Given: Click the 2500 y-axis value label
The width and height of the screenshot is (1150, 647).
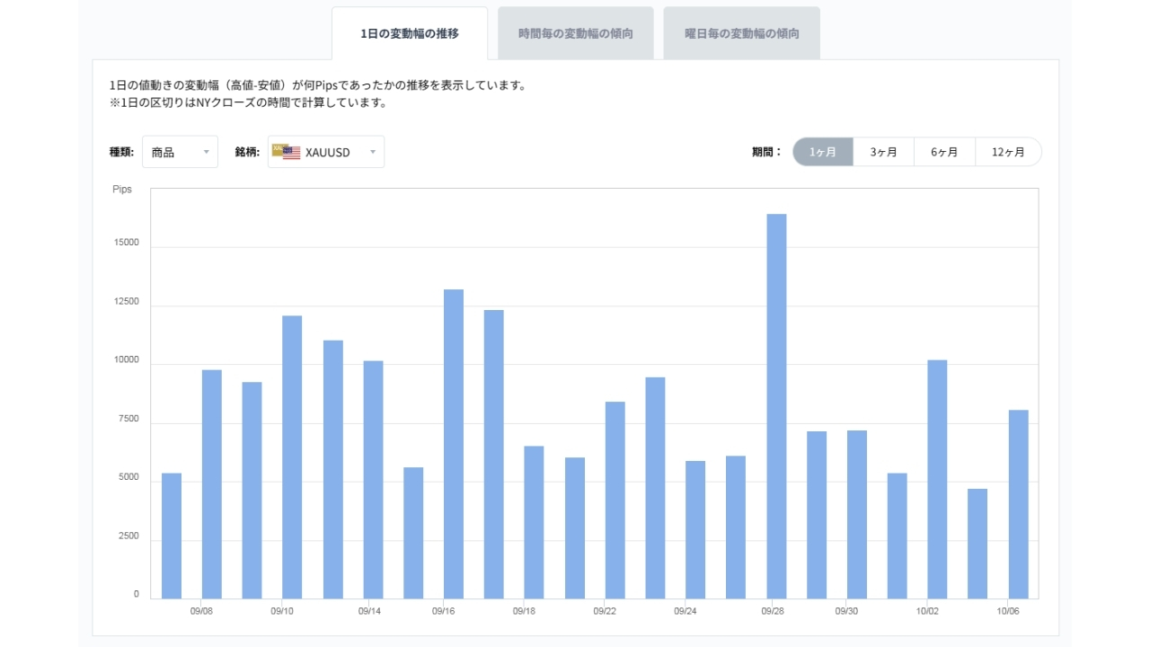Looking at the screenshot, I should click(x=128, y=536).
